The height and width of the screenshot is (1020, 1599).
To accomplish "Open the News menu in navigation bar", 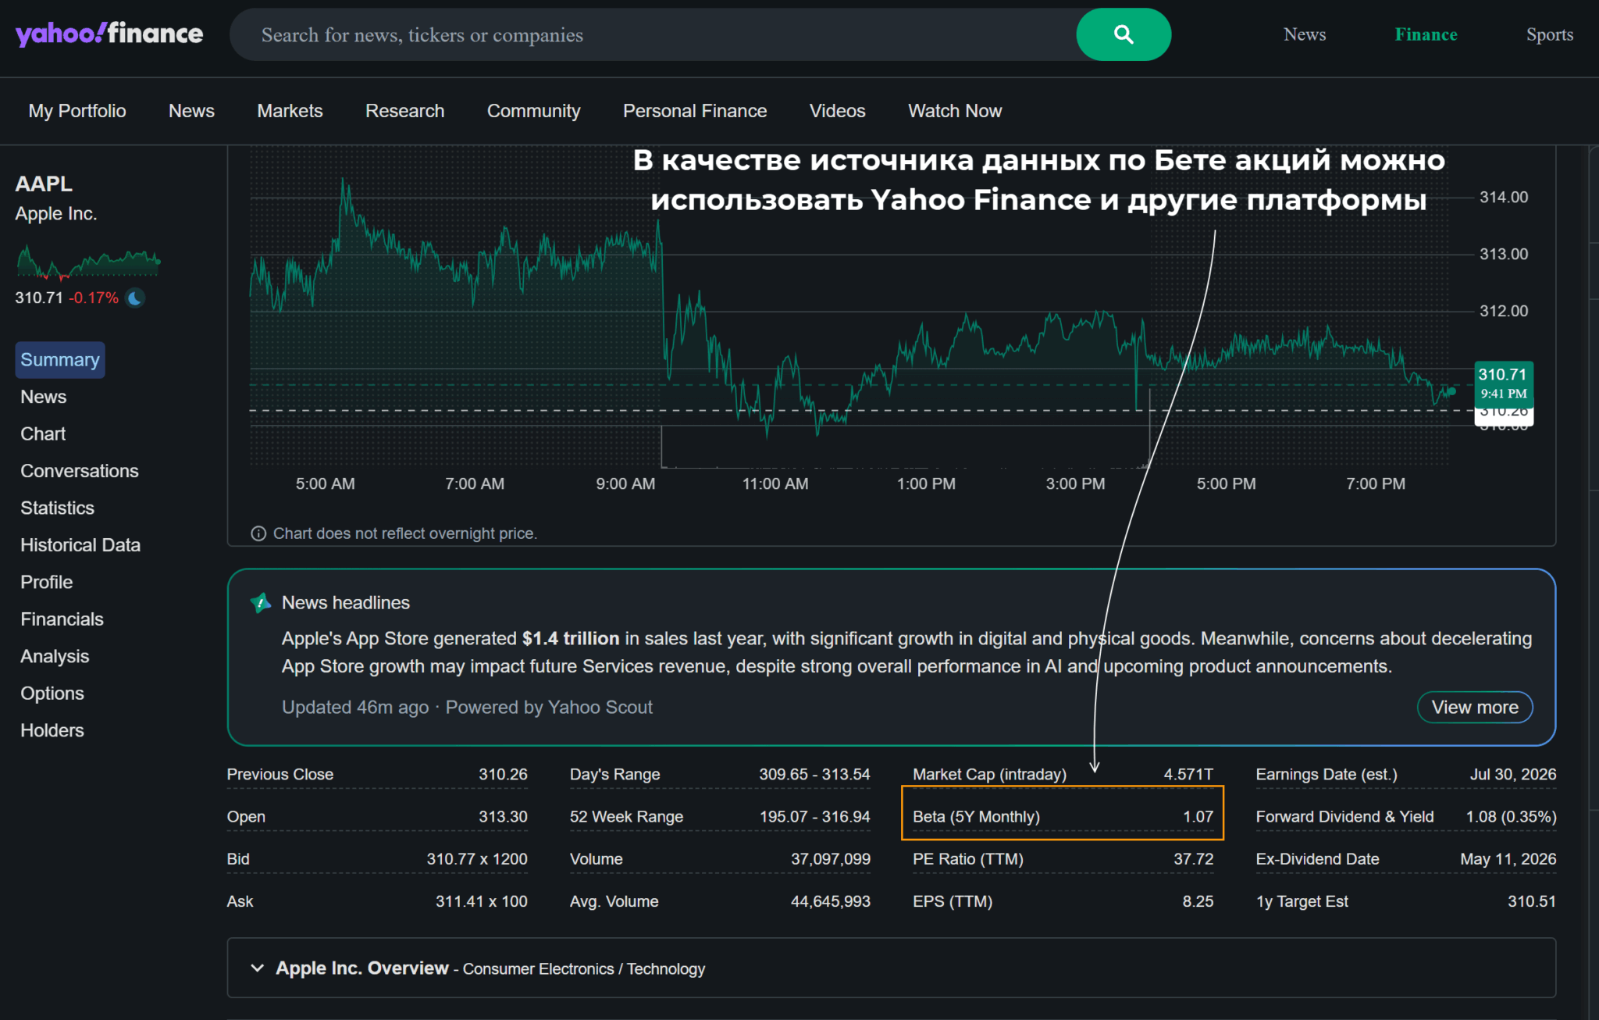I will point(191,111).
